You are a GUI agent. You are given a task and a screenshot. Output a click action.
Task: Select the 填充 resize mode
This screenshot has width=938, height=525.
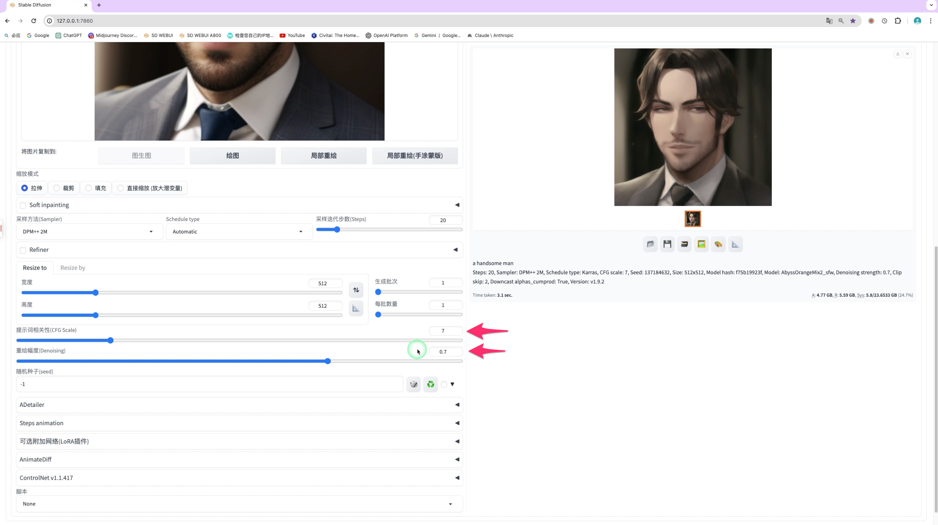(96, 188)
